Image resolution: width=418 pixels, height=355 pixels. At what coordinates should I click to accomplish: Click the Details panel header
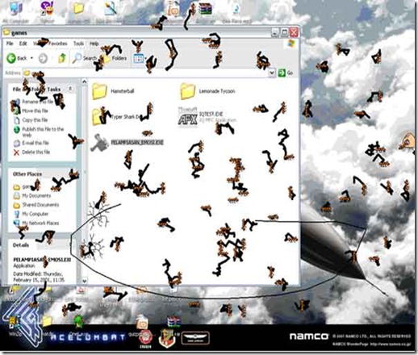tap(42, 245)
